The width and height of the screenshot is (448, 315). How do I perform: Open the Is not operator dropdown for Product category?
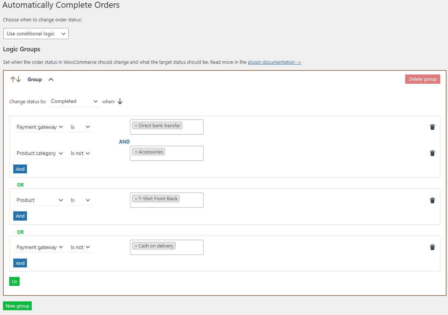pos(80,153)
